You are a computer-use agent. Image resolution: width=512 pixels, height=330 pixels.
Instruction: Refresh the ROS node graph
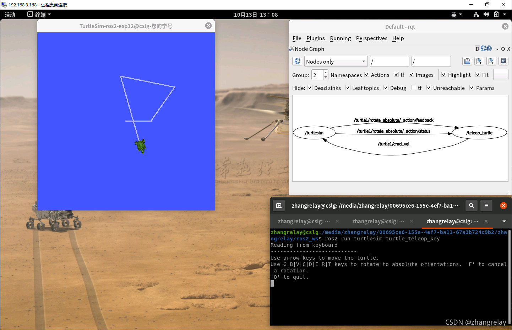(x=297, y=61)
